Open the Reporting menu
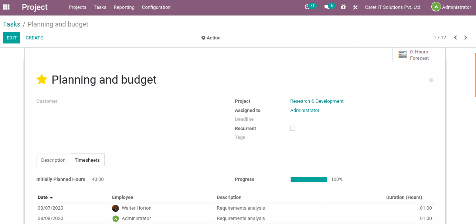This screenshot has height=224, width=476. (x=124, y=7)
